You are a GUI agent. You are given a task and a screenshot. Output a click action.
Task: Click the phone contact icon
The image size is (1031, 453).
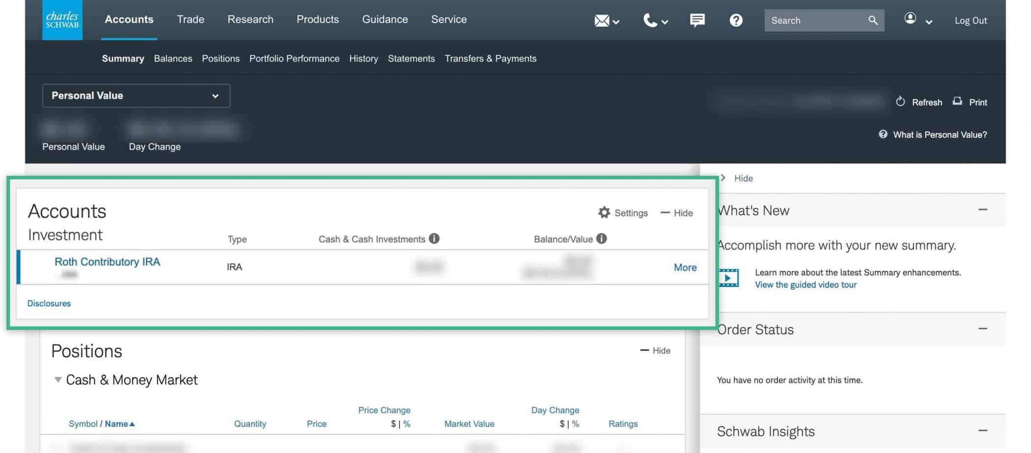point(650,21)
